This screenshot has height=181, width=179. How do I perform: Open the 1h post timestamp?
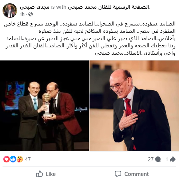(x=22, y=14)
